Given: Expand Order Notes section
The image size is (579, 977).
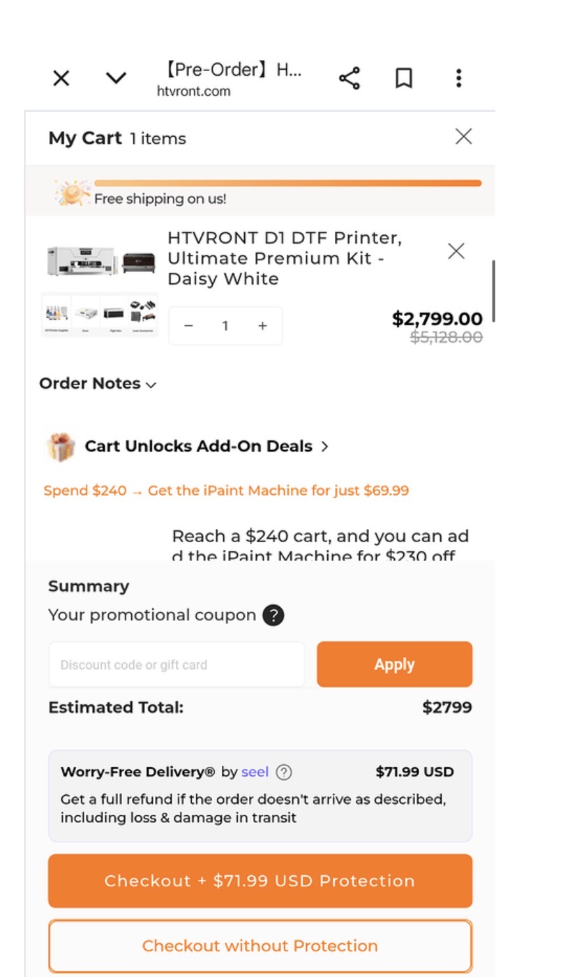Looking at the screenshot, I should point(98,384).
